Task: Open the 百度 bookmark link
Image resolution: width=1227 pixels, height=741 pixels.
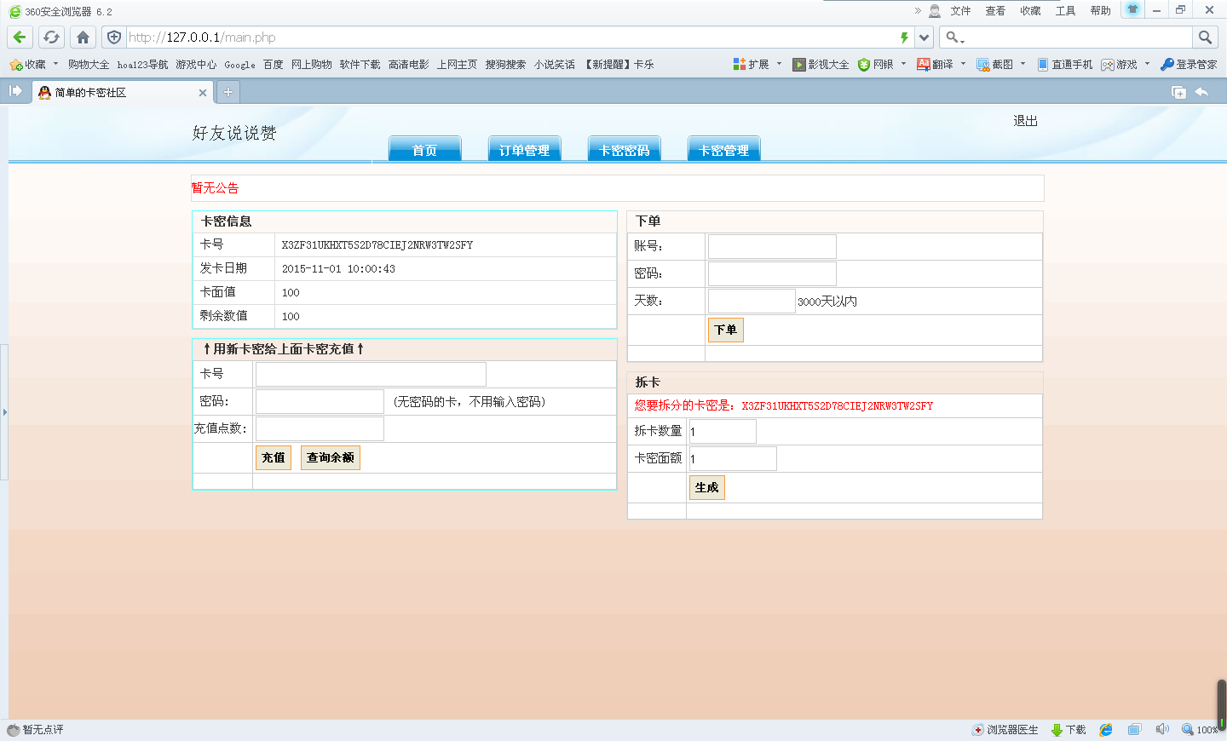Action: tap(273, 65)
